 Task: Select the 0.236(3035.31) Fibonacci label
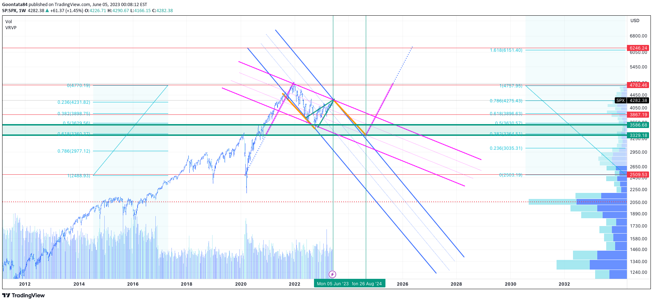click(506, 148)
